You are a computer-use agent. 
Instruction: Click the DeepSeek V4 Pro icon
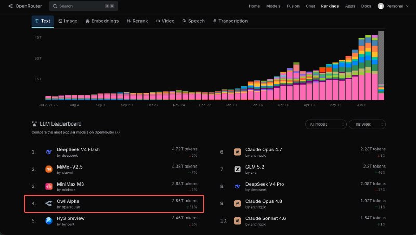pyautogui.click(x=238, y=186)
